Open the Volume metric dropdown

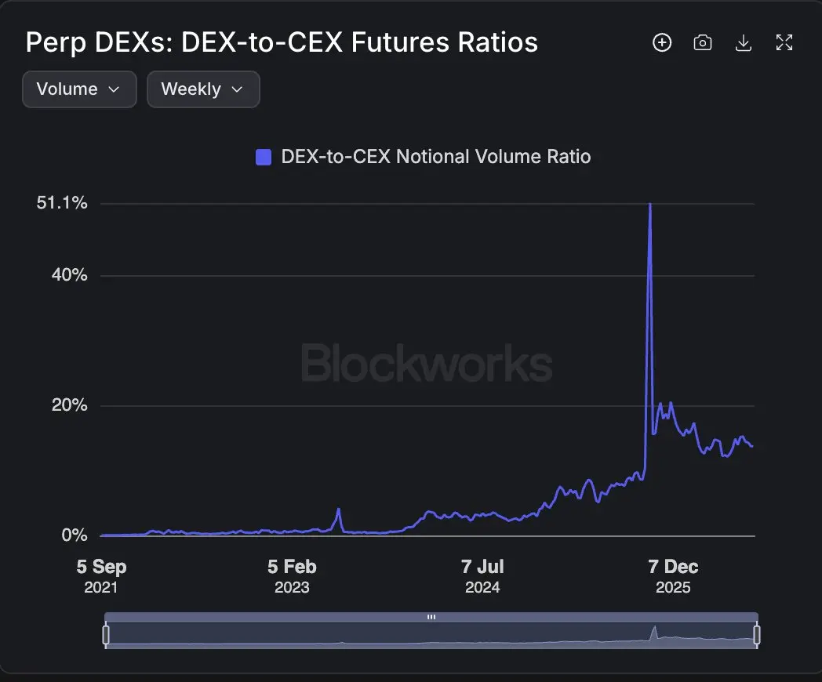80,89
